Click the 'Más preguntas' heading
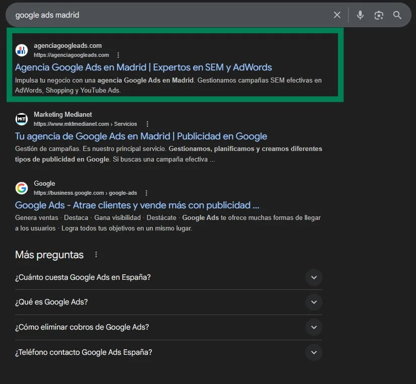The width and height of the screenshot is (416, 384). [x=49, y=255]
